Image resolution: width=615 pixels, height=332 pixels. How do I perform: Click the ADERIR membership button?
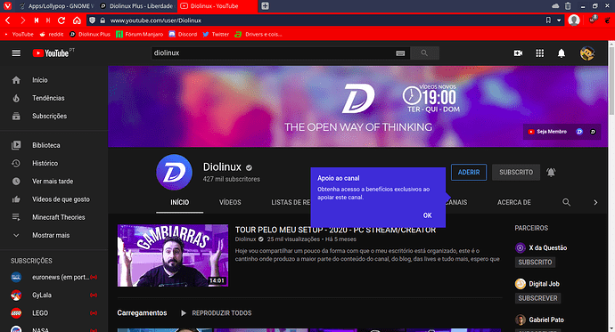tap(469, 173)
